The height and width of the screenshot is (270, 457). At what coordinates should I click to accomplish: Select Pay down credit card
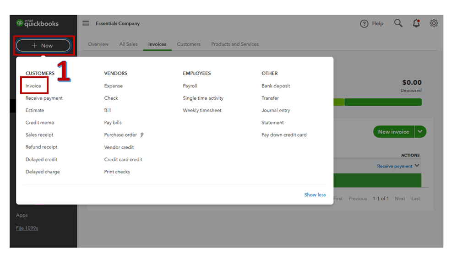pyautogui.click(x=284, y=135)
